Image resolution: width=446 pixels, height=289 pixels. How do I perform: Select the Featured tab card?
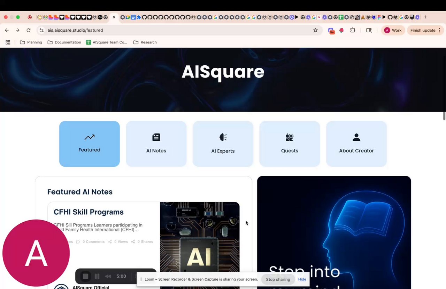click(90, 144)
